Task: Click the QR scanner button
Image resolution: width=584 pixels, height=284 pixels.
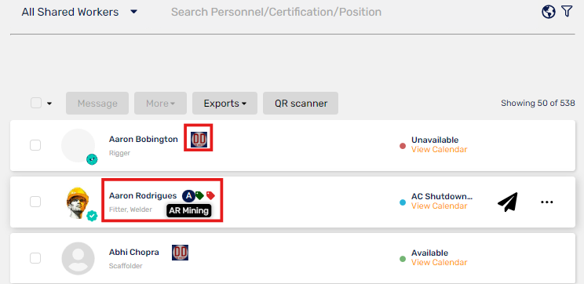Action: point(301,103)
